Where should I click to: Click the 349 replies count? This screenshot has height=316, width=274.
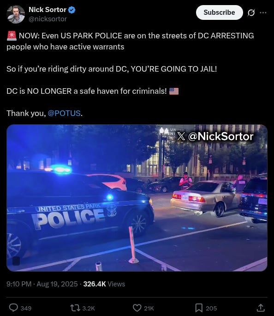[26, 308]
